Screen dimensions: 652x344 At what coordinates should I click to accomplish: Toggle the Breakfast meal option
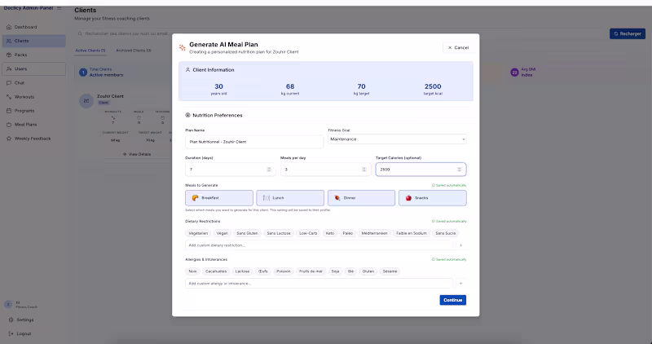pos(219,198)
